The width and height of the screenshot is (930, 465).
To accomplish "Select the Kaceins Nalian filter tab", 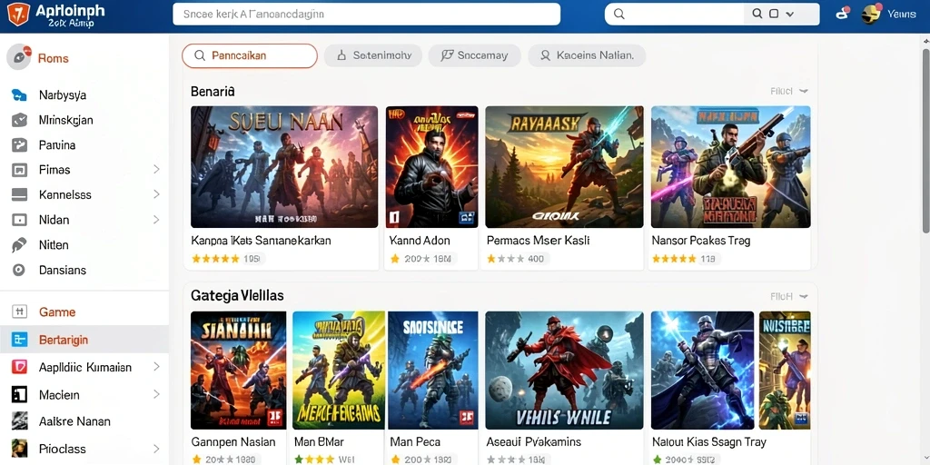I will pyautogui.click(x=587, y=55).
